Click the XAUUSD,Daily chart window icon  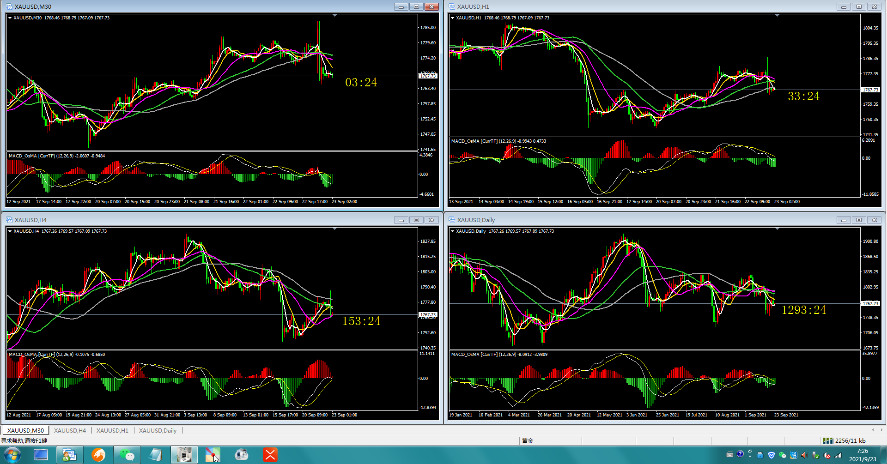(452, 220)
